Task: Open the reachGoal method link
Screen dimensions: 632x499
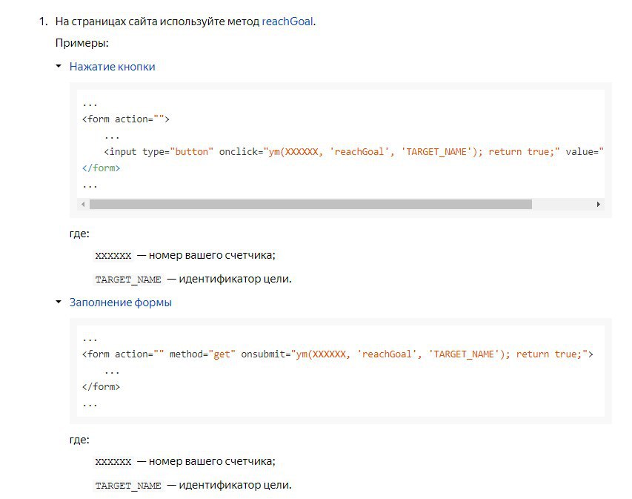Action: tap(287, 22)
